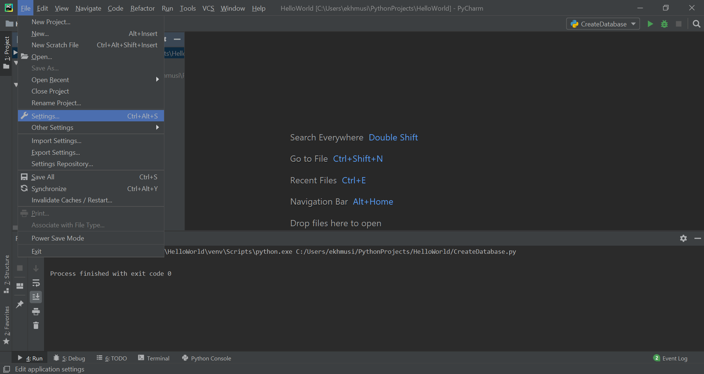
Task: Toggle scroll to end in Run console
Action: tap(36, 297)
